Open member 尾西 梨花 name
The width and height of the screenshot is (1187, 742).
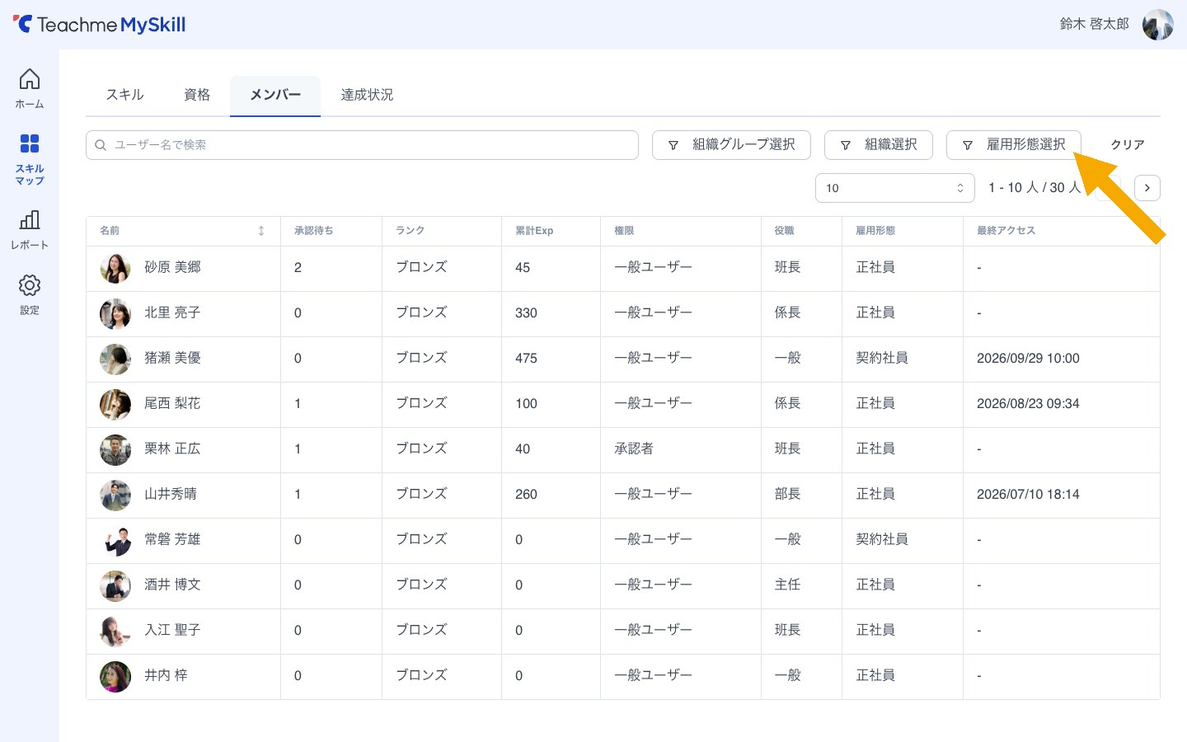pyautogui.click(x=172, y=403)
